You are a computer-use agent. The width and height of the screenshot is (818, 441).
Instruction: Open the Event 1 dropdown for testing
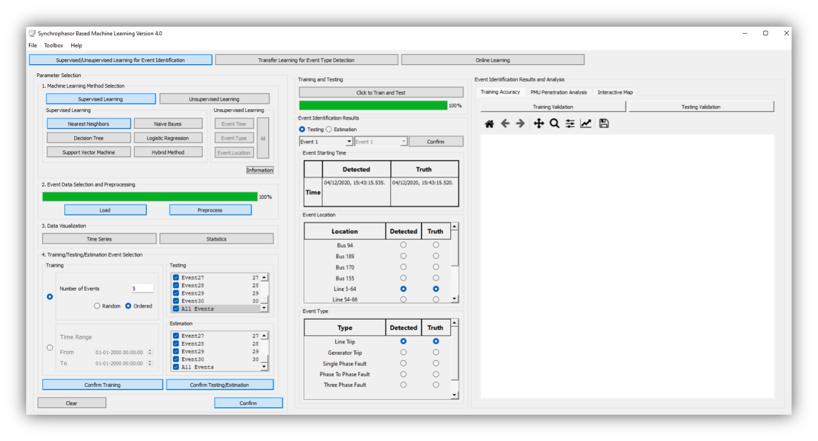pyautogui.click(x=349, y=142)
